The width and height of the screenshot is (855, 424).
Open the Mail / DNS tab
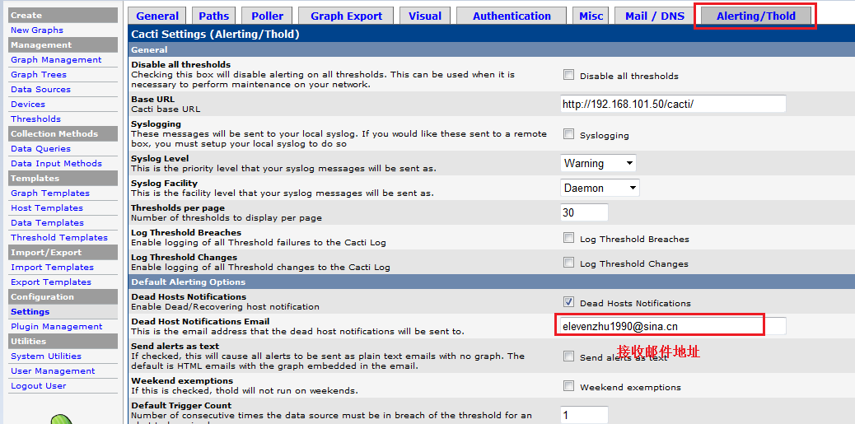[654, 16]
